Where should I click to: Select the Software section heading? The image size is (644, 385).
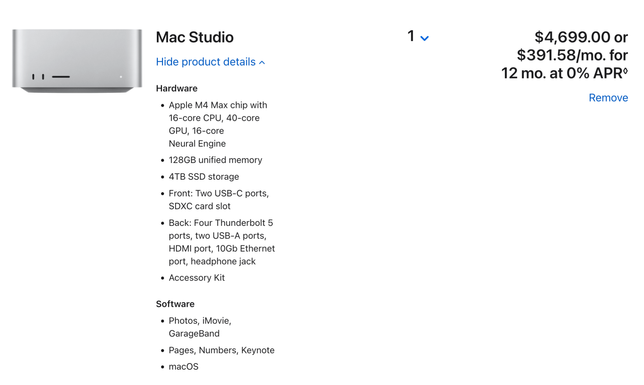tap(175, 304)
